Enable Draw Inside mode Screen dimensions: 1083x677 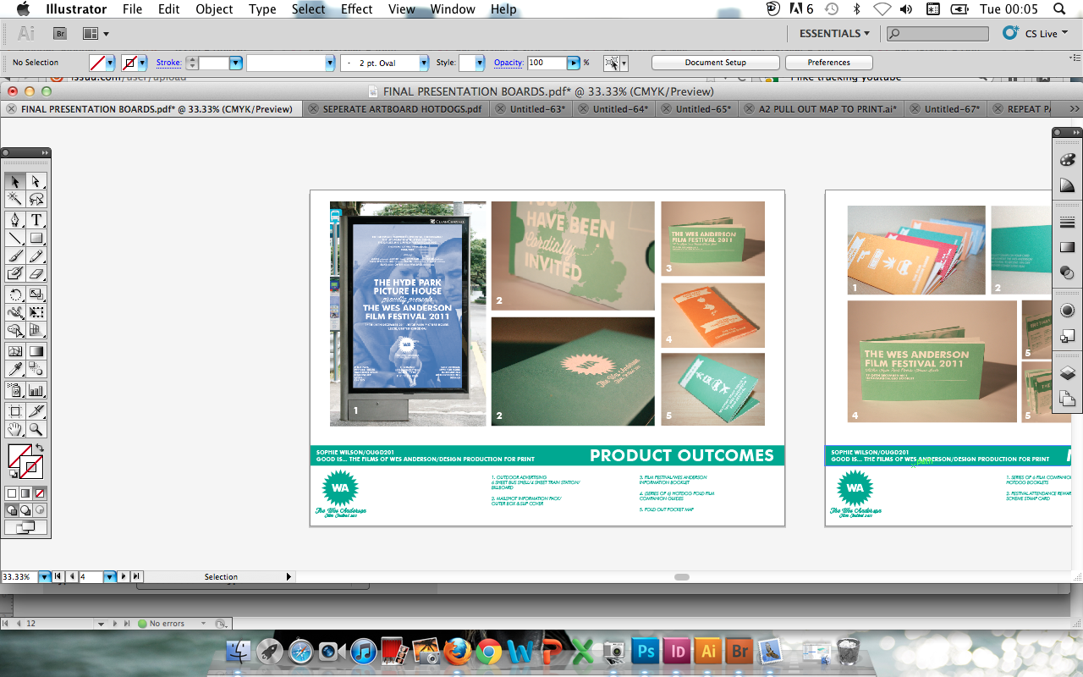click(40, 510)
